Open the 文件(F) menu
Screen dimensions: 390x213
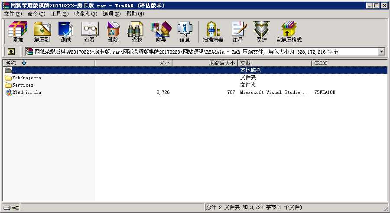(13, 14)
